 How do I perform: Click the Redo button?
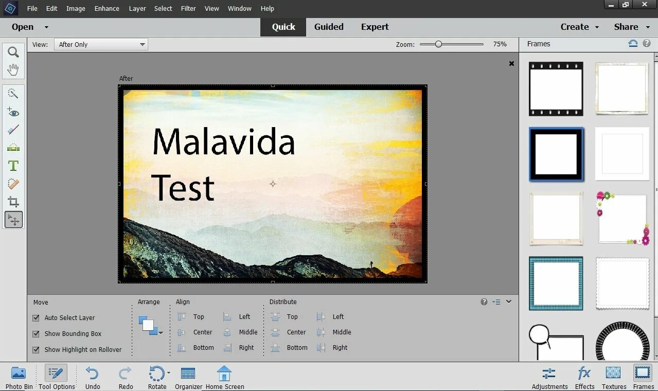pos(126,377)
